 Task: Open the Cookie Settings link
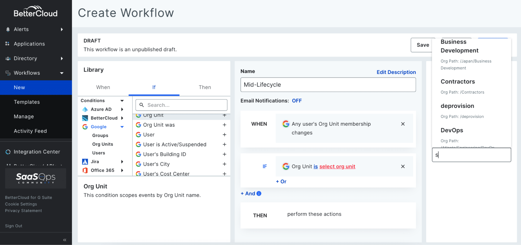click(21, 204)
